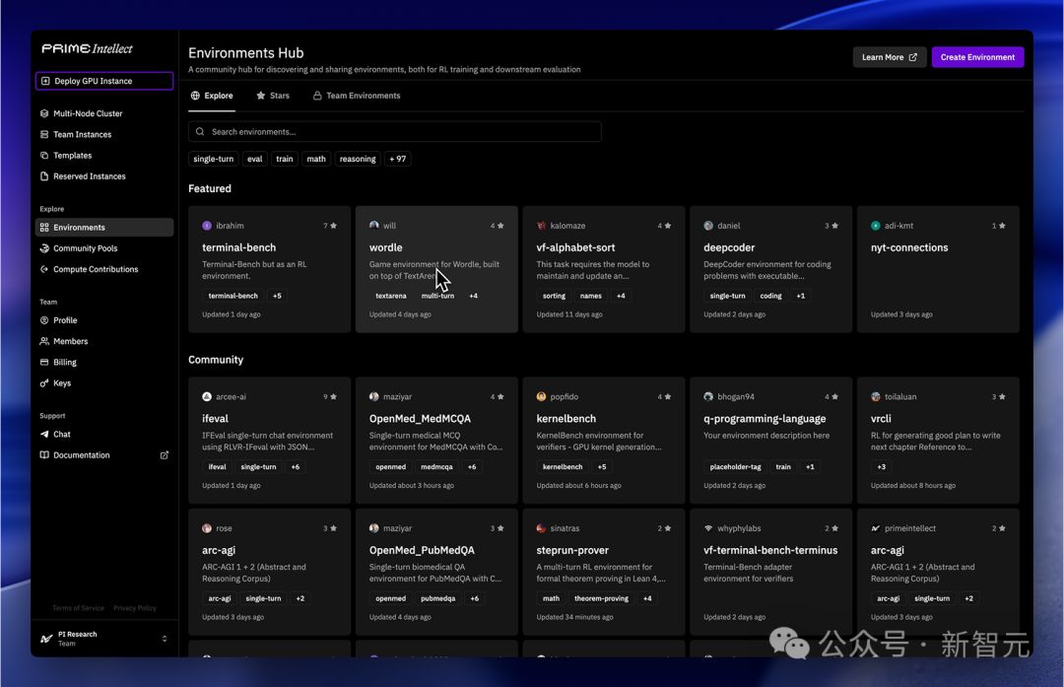Image resolution: width=1064 pixels, height=687 pixels.
Task: Click the Billing icon in sidebar
Action: pyautogui.click(x=44, y=363)
